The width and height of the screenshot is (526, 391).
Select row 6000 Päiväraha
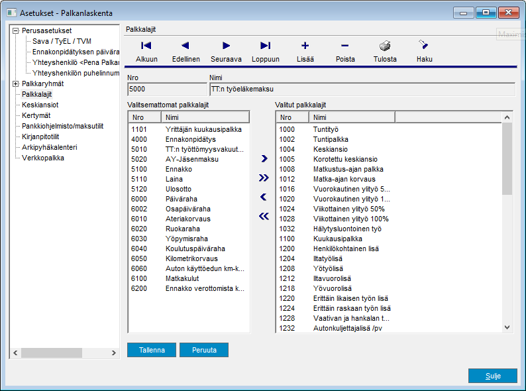point(189,199)
